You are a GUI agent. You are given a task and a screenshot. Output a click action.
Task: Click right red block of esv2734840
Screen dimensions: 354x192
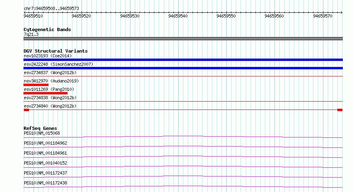340,110
